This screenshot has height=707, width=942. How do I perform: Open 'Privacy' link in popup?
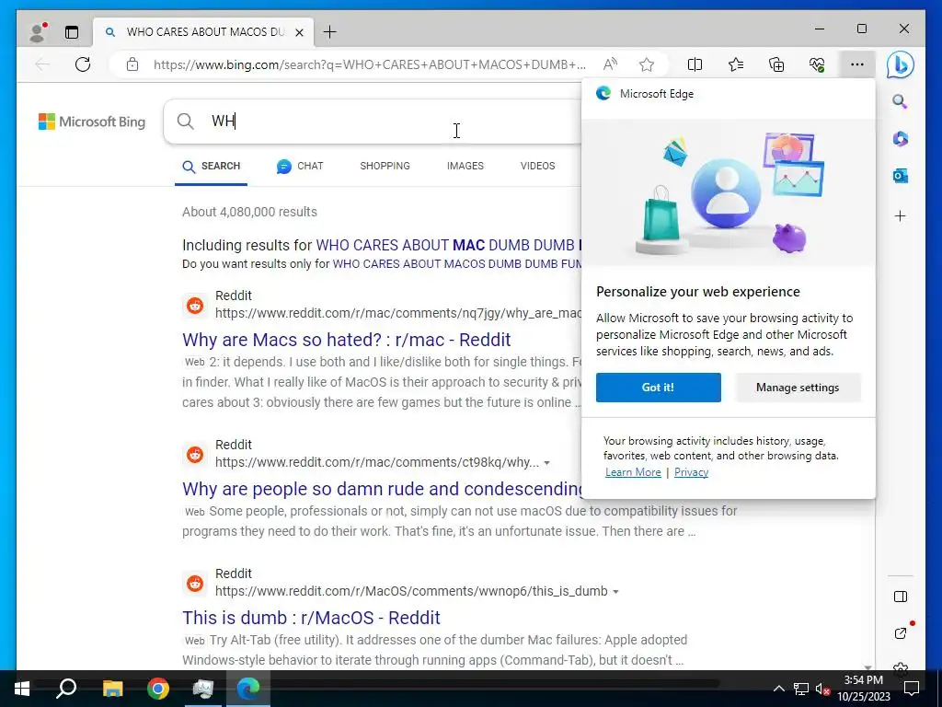point(691,472)
